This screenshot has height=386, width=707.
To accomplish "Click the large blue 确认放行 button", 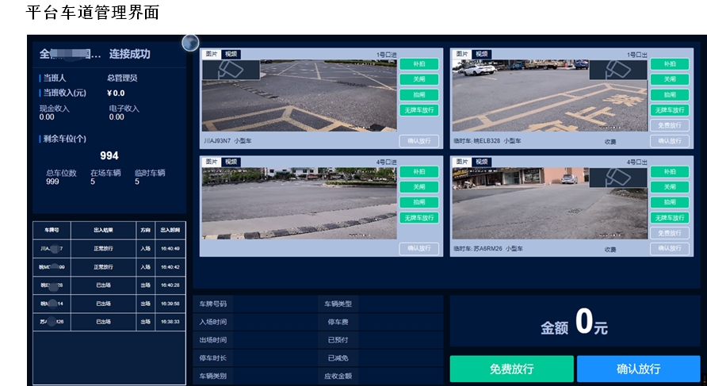I will pos(639,369).
